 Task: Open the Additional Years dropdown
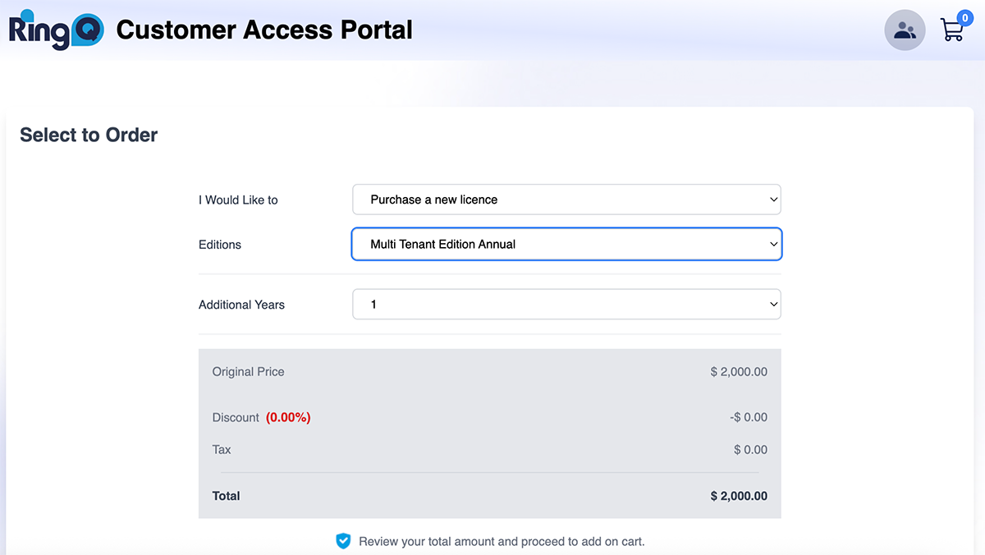tap(566, 305)
